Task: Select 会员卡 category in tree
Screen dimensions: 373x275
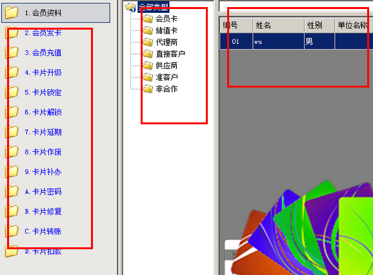Action: [x=166, y=19]
